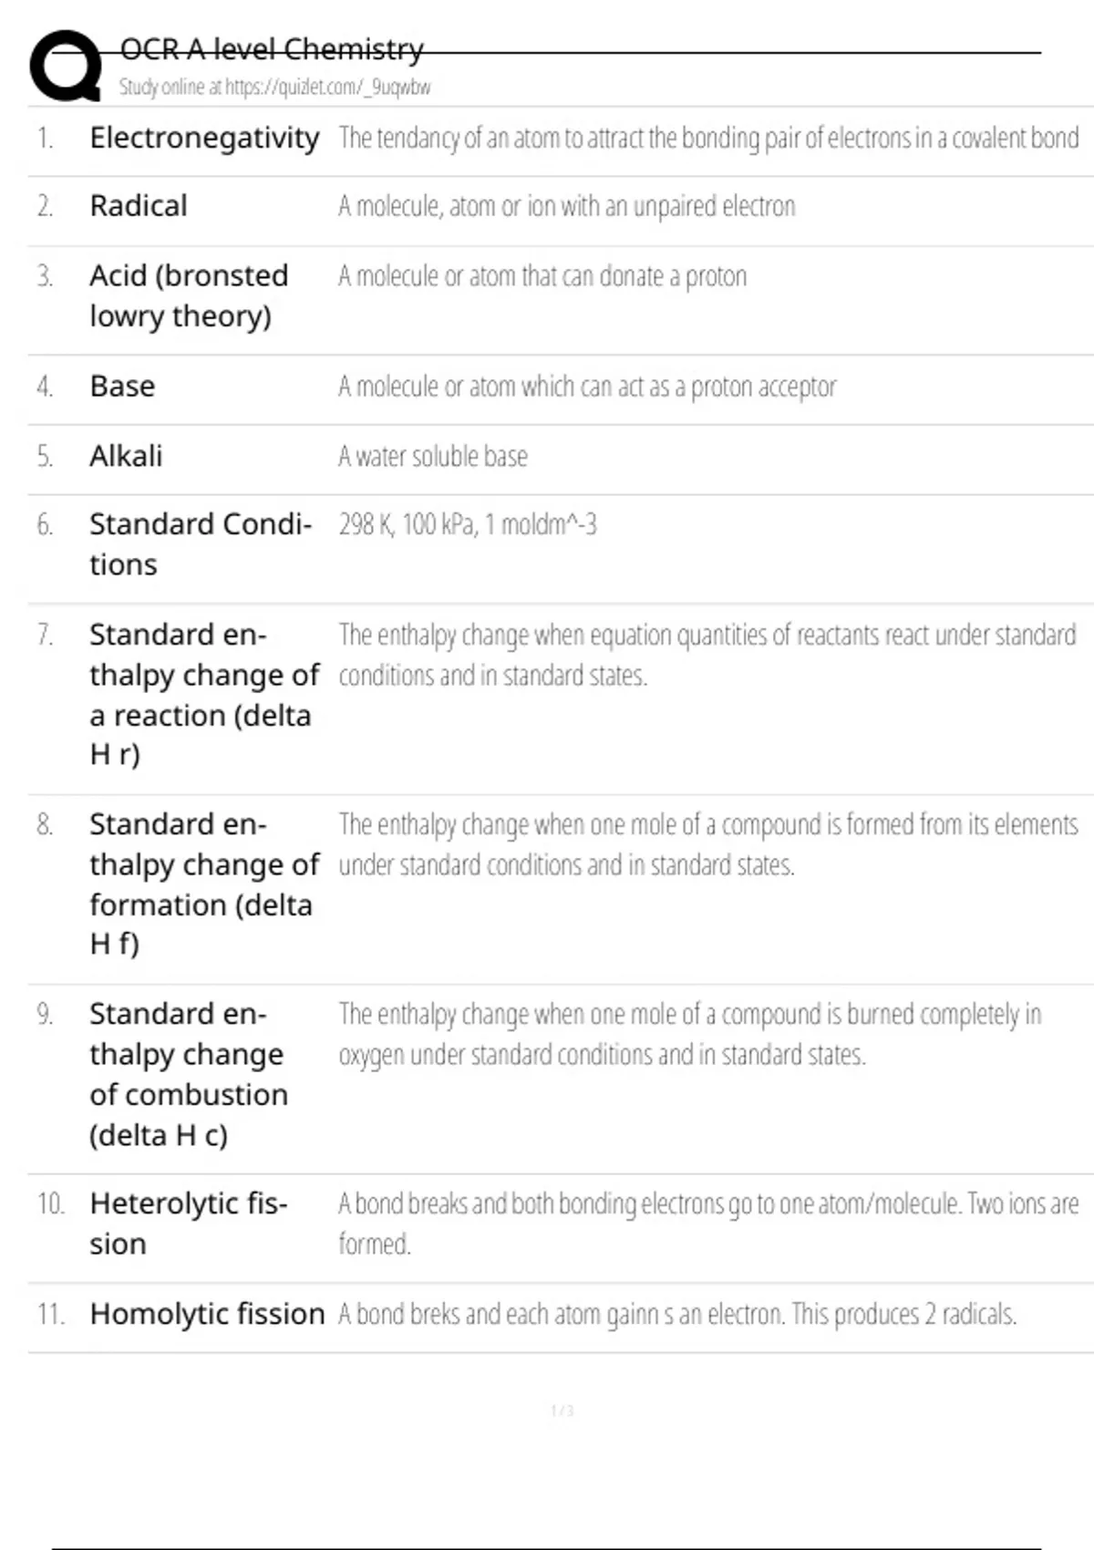Click the Radical term heading
Image resolution: width=1094 pixels, height=1550 pixels.
pos(139,206)
